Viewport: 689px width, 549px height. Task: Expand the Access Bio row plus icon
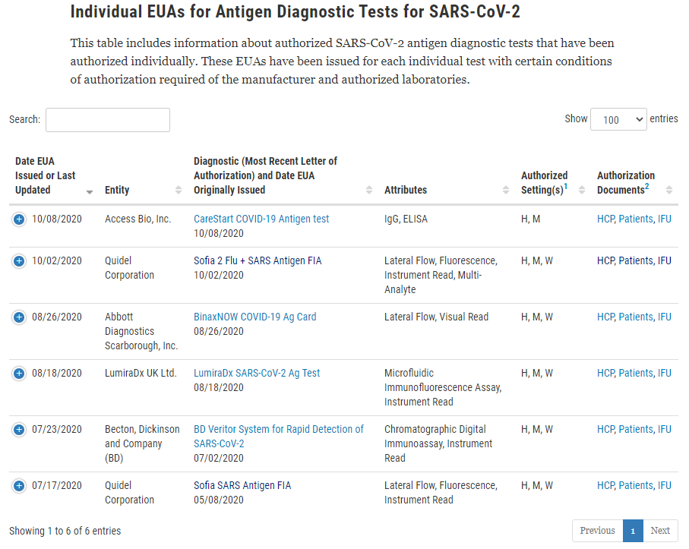19,219
